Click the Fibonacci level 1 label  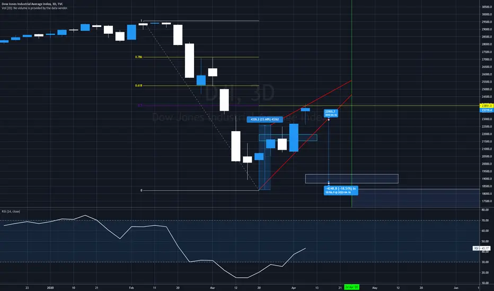141,21
